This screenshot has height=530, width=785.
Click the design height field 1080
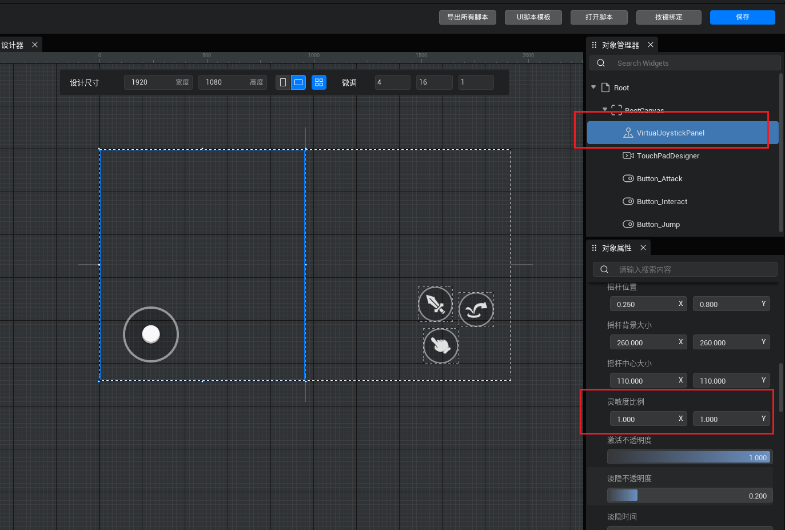(233, 82)
